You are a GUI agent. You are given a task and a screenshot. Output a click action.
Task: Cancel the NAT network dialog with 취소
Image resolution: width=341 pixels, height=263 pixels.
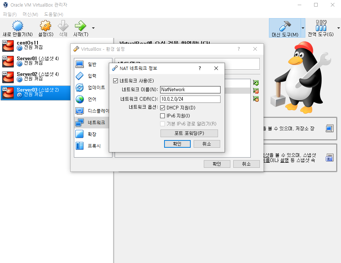[x=207, y=144]
